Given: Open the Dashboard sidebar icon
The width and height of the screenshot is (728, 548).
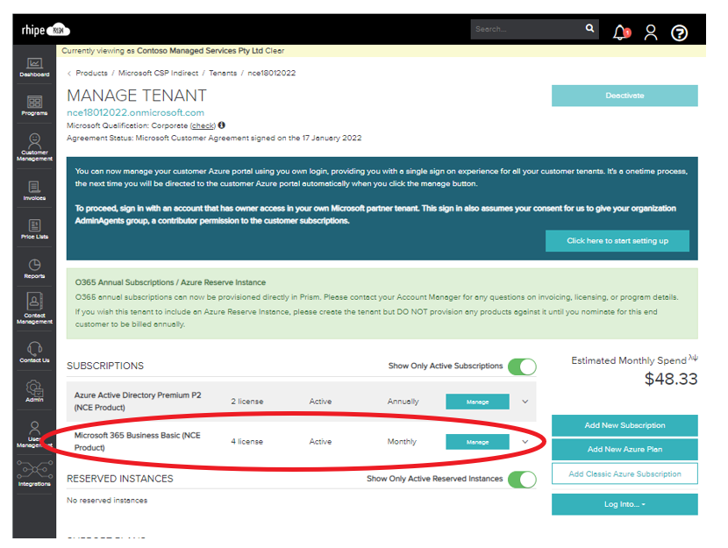Looking at the screenshot, I should (34, 68).
